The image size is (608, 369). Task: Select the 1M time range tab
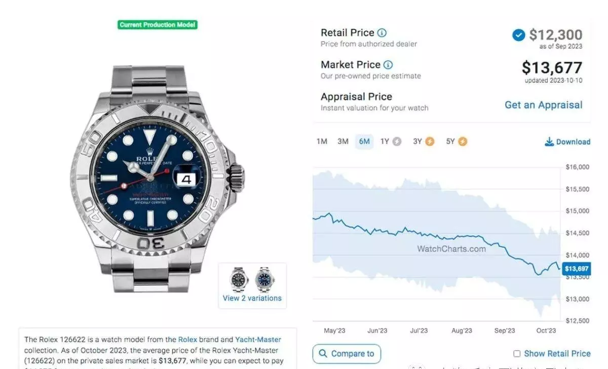322,142
